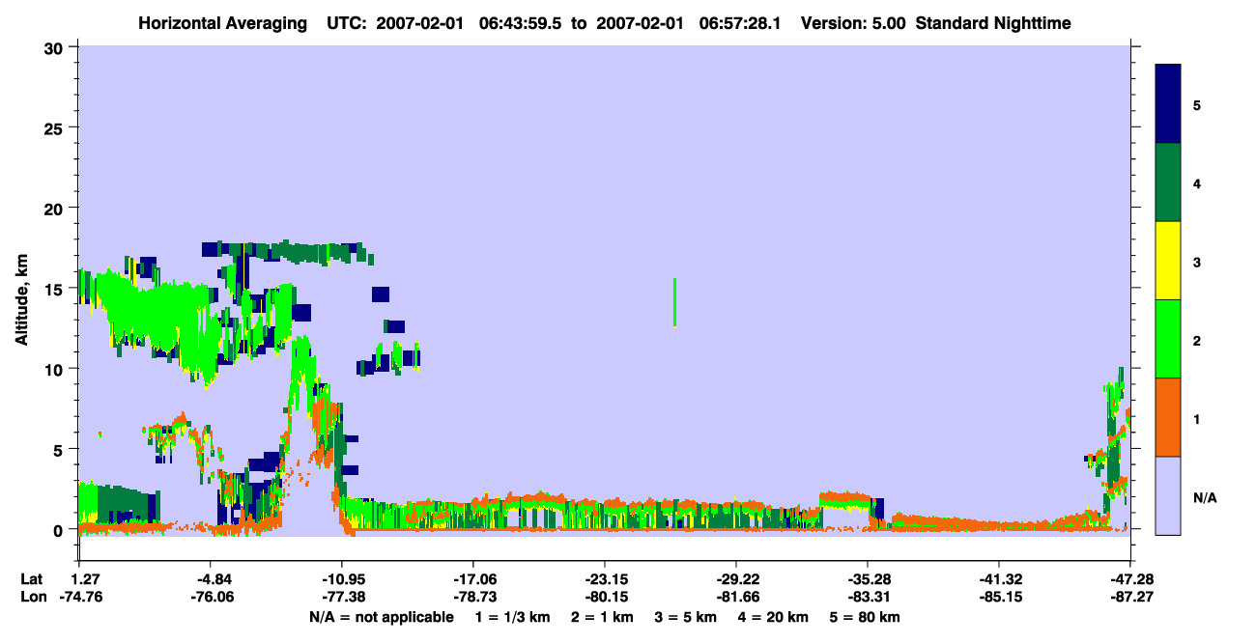Click the longitude value -85.15
This screenshot has height=644, width=1256.
point(999,598)
